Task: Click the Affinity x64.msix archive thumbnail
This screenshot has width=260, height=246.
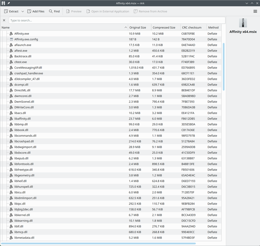Action: pos(243,23)
